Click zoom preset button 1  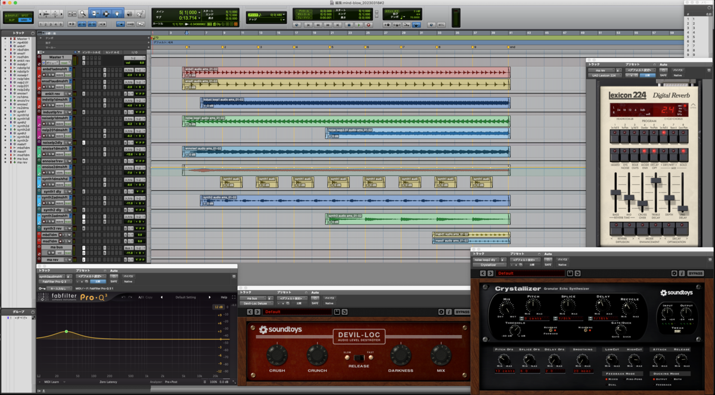(41, 24)
